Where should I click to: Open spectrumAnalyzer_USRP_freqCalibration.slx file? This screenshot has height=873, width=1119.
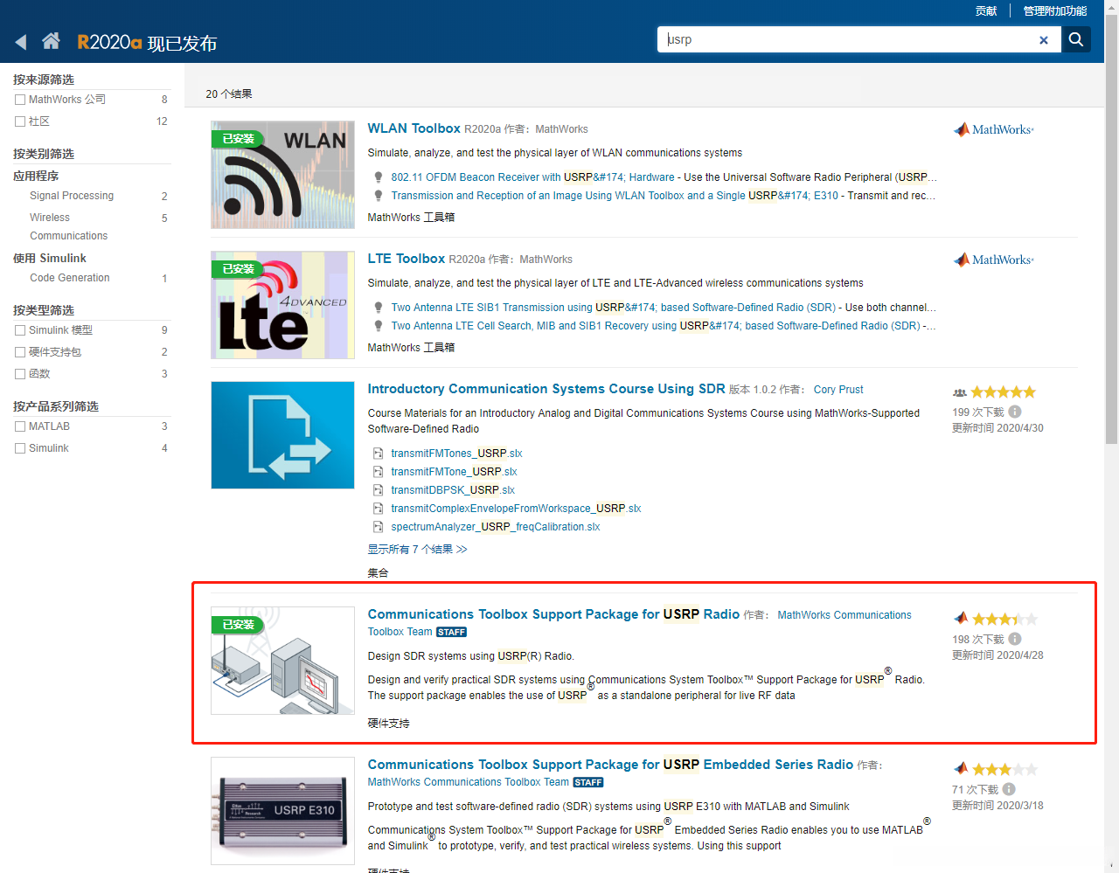496,527
